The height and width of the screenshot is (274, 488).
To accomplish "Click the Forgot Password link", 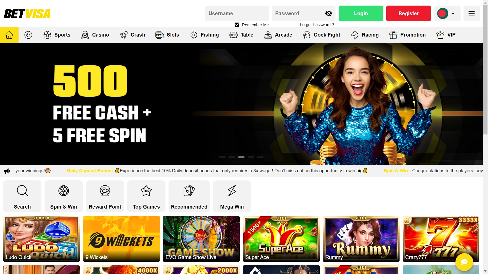I will (317, 25).
